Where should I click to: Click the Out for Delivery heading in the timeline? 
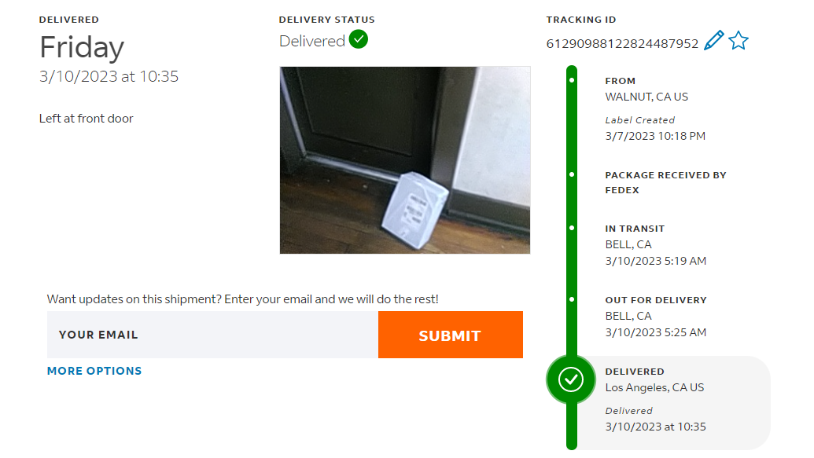[656, 300]
